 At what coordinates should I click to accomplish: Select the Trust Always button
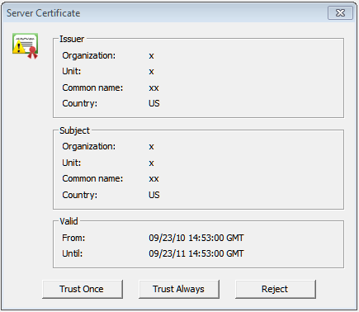[x=179, y=289]
